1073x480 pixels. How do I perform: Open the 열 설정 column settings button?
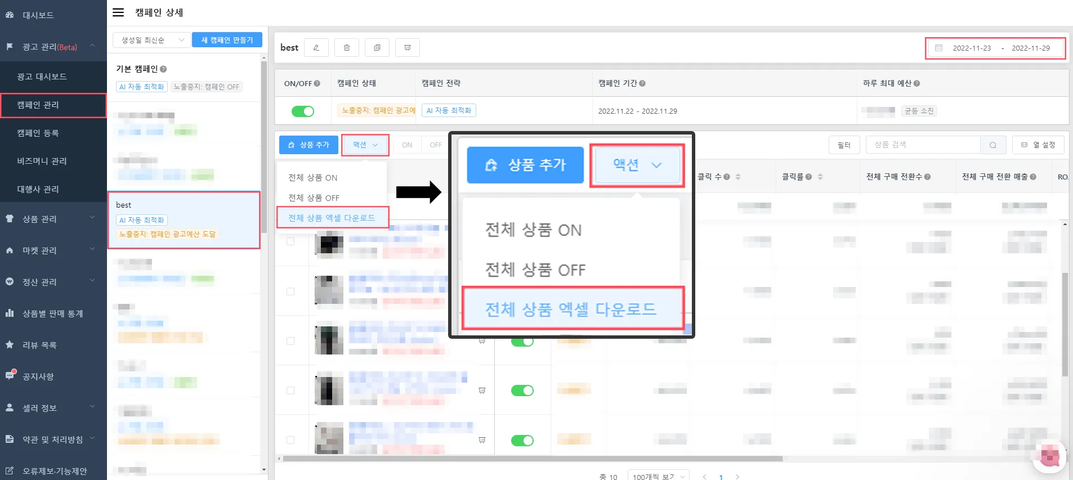[x=1038, y=145]
